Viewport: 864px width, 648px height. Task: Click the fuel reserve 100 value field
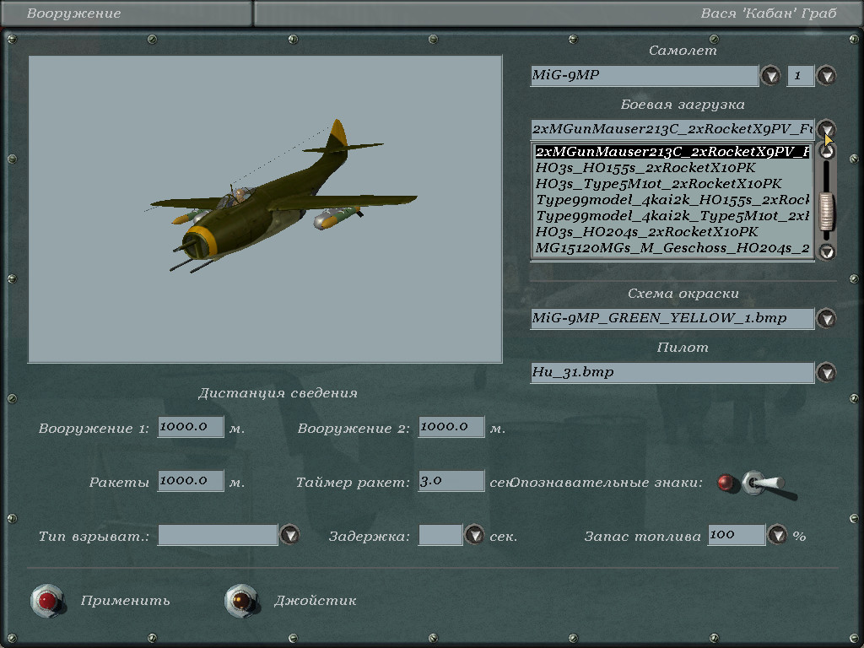click(x=736, y=535)
